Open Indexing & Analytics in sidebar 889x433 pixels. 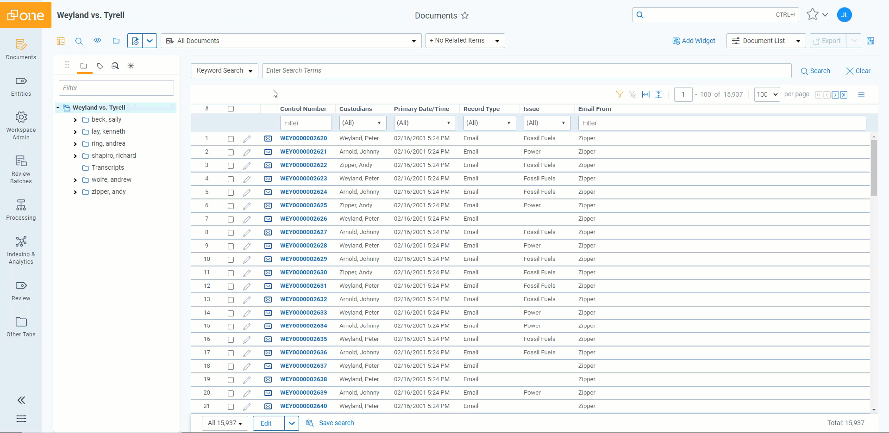(21, 250)
